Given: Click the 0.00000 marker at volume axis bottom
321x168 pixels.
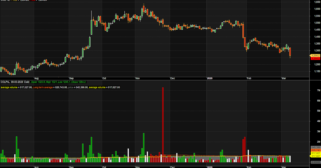Looking at the screenshot, I should 315,162.
